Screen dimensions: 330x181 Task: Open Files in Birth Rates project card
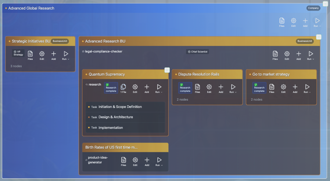123,162
